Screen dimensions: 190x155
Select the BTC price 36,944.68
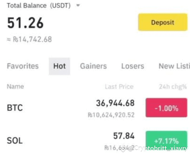point(115,103)
